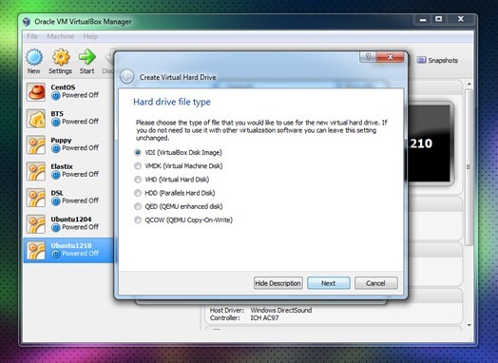Viewport: 498px width, 363px height.
Task: Close the Create Virtual Hard Drive dialog
Action: (391, 57)
